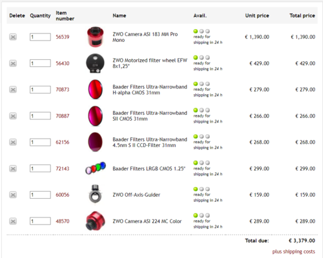Click the ZWO Camera ASI 224 thumbnail
The image size is (323, 258).
click(x=96, y=221)
